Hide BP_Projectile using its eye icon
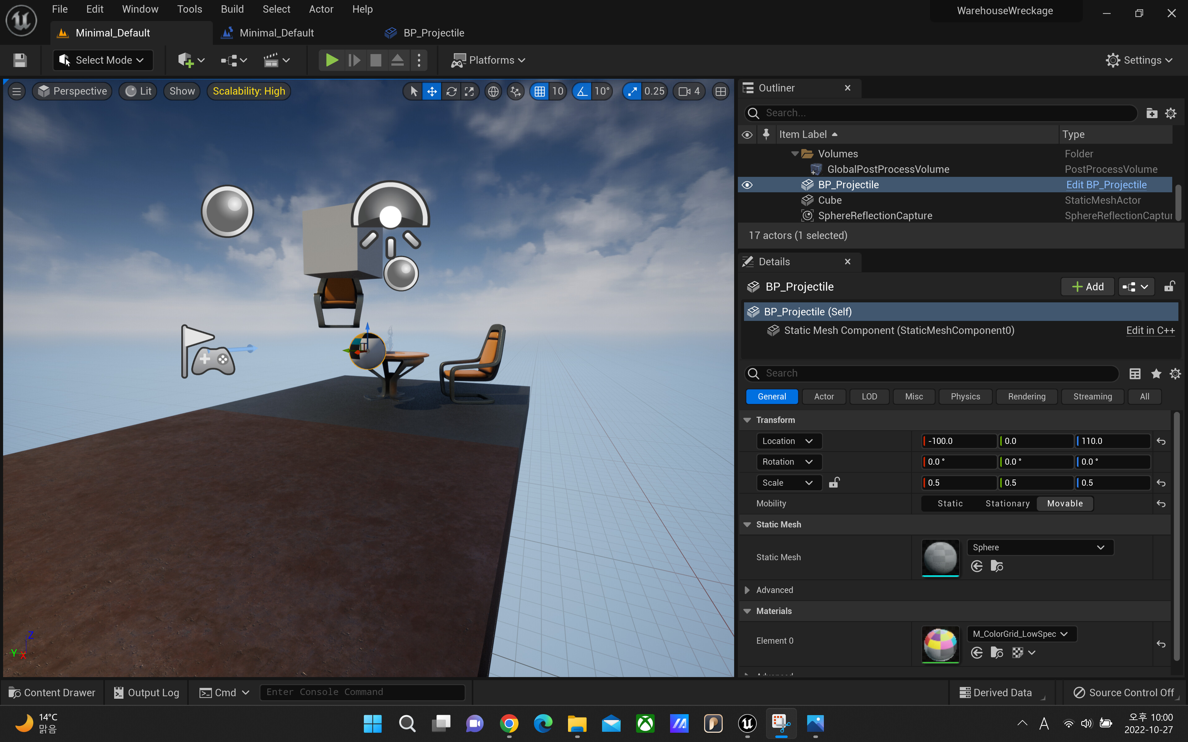The image size is (1188, 742). pyautogui.click(x=747, y=185)
